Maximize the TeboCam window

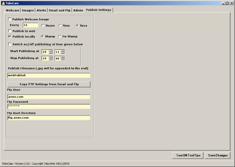pos(227,3)
